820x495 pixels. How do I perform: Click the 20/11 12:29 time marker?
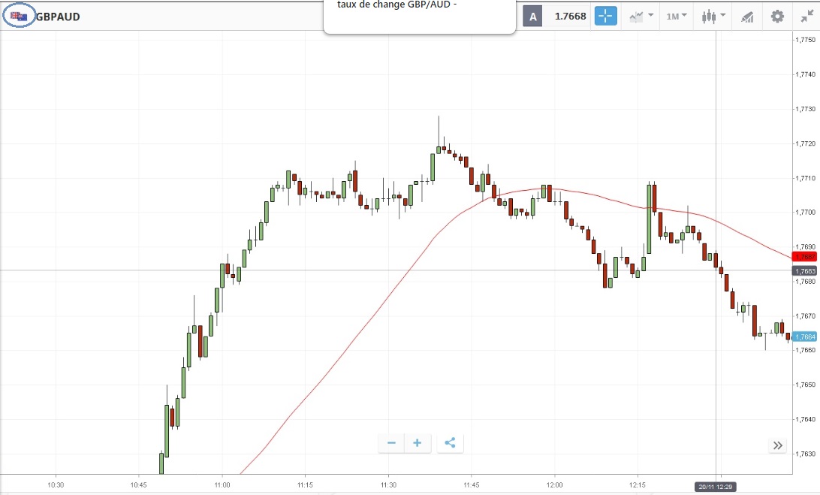tap(716, 486)
